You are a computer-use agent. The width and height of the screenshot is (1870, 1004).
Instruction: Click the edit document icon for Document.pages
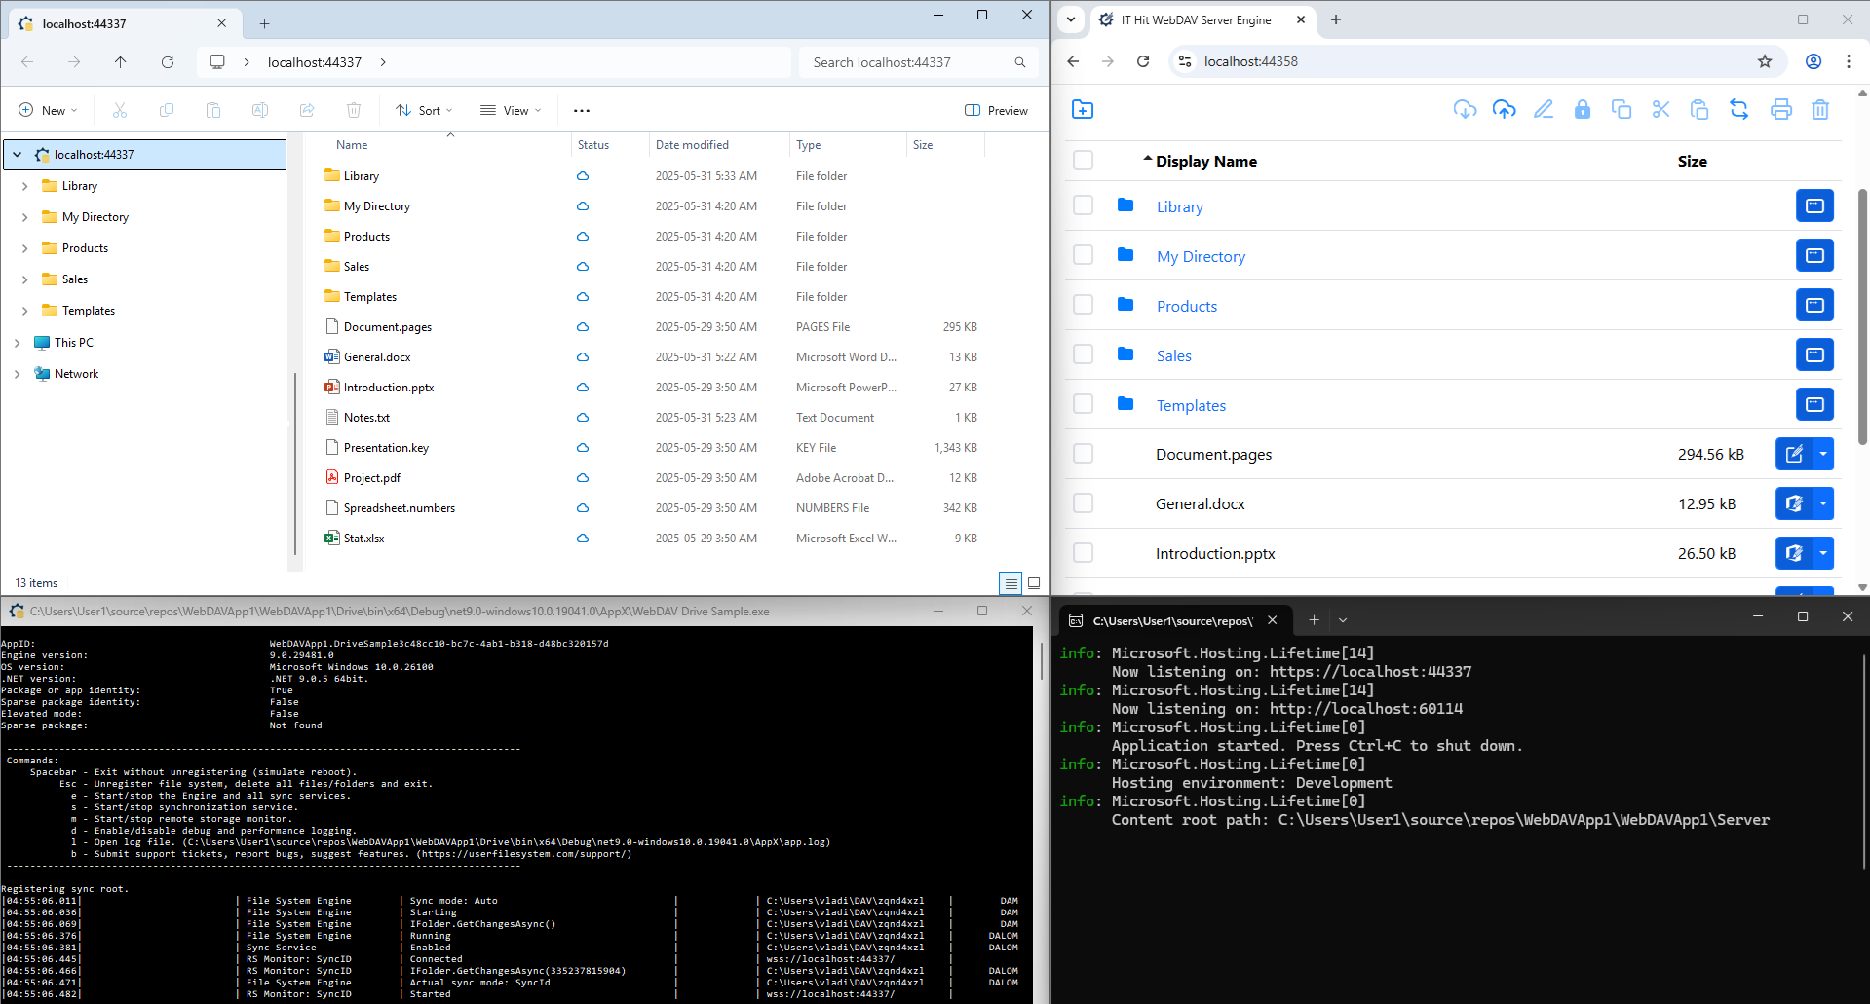tap(1794, 454)
